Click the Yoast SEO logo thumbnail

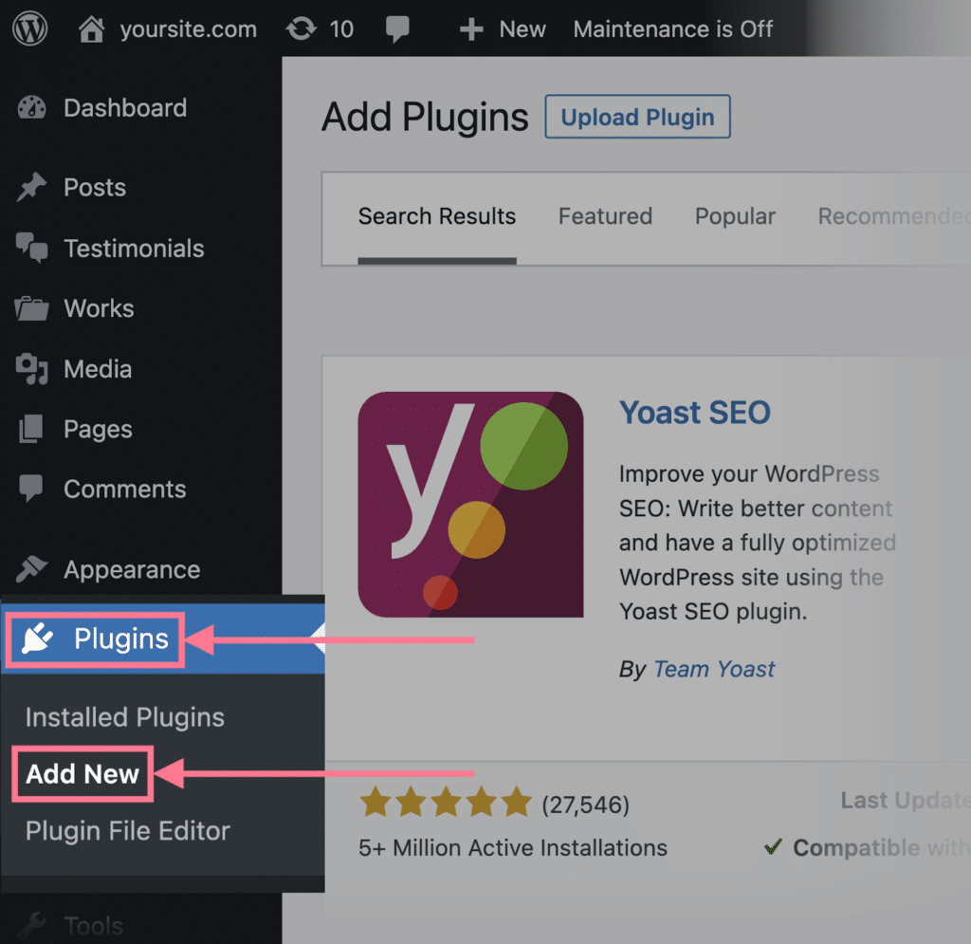(470, 504)
